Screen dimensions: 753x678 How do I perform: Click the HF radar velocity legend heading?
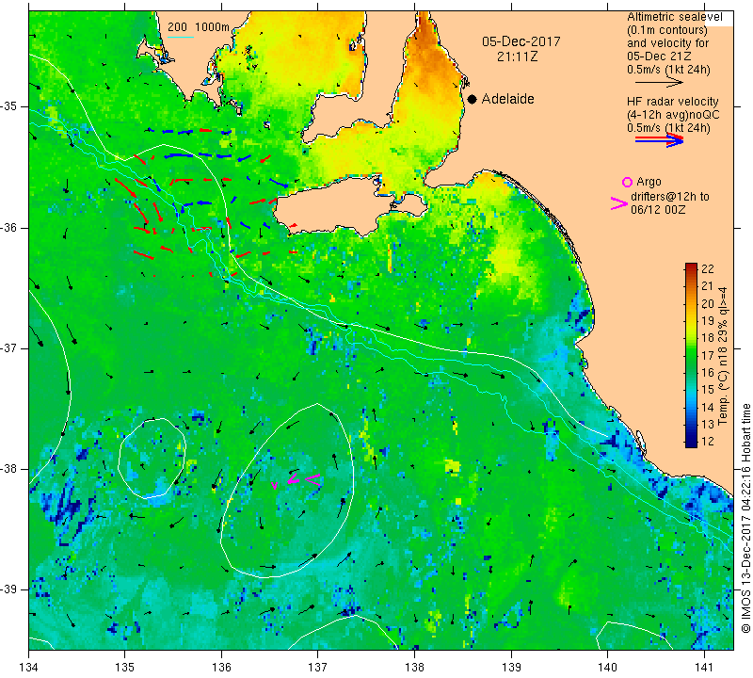pos(673,102)
